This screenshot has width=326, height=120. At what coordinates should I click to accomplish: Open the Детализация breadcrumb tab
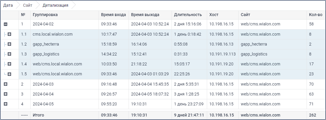pyautogui.click(x=55, y=5)
